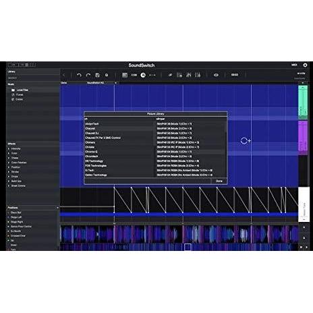Select G-Tech in the manufacturer list
Screen dimensions: 313x313
tap(119, 170)
